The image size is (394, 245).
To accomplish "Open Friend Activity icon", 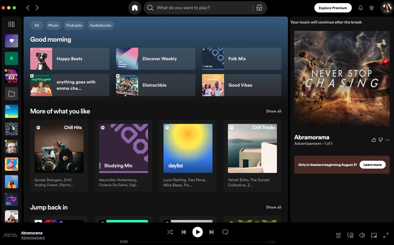I will click(371, 8).
